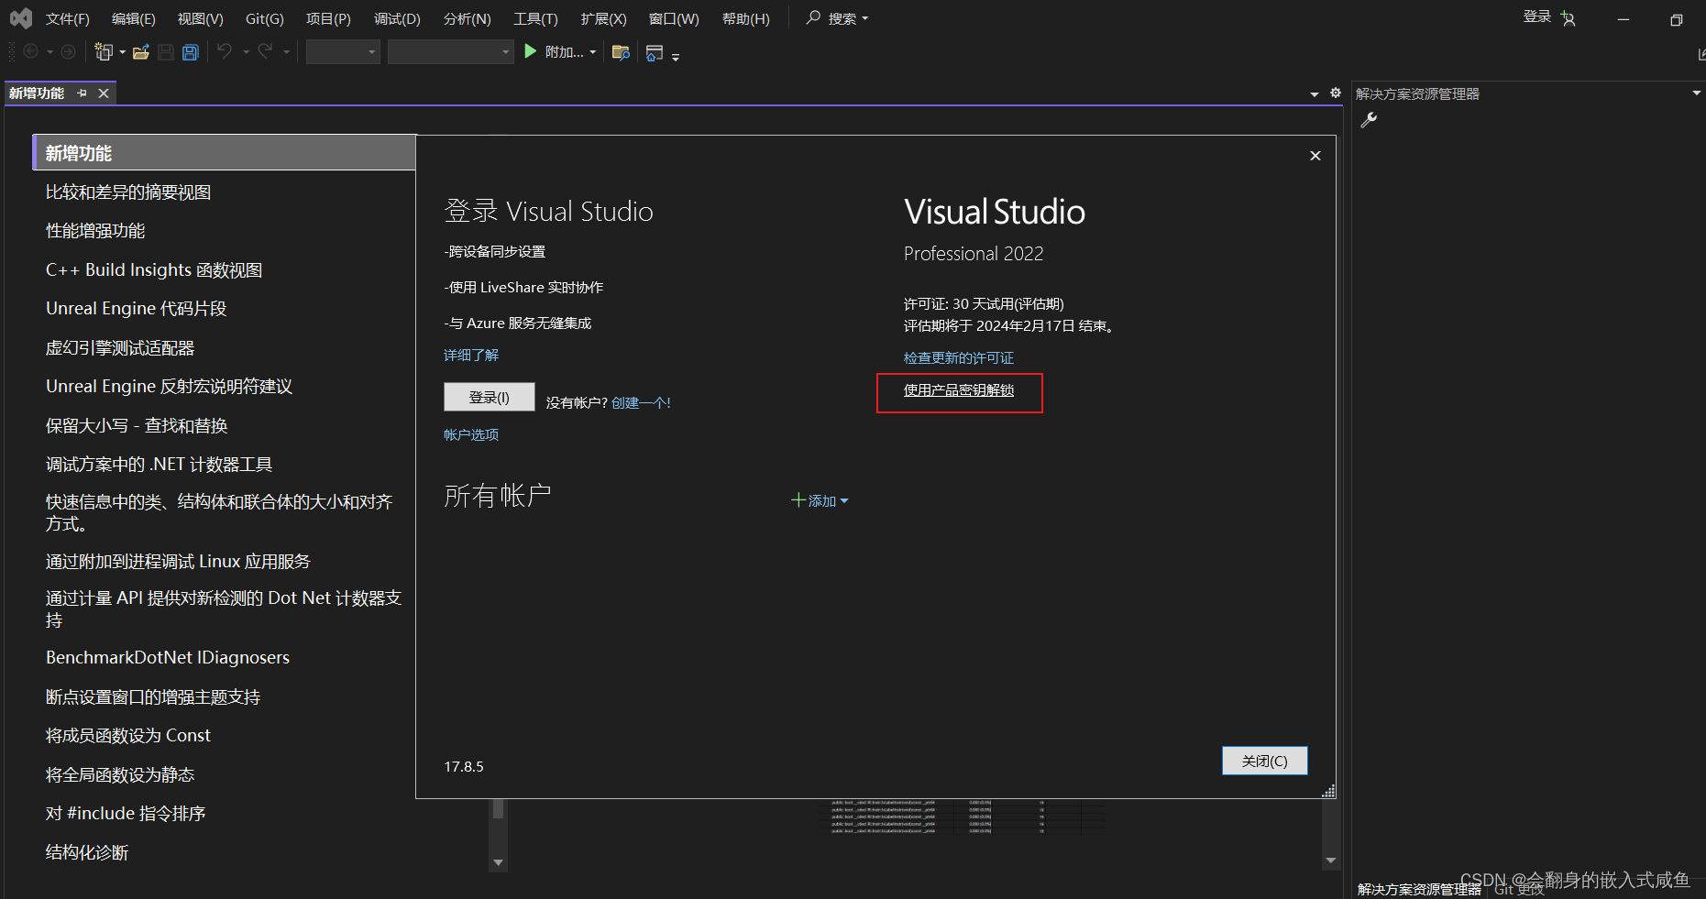
Task: Open the Solution Explorer window options arrow
Action: pyautogui.click(x=1697, y=93)
